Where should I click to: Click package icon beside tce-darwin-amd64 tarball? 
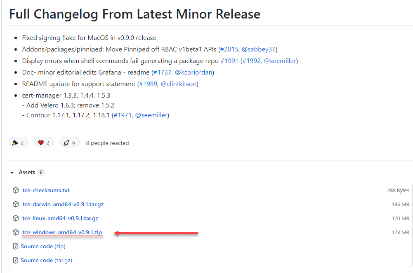(x=16, y=204)
